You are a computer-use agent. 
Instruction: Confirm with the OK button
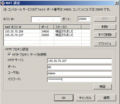(x=64, y=98)
